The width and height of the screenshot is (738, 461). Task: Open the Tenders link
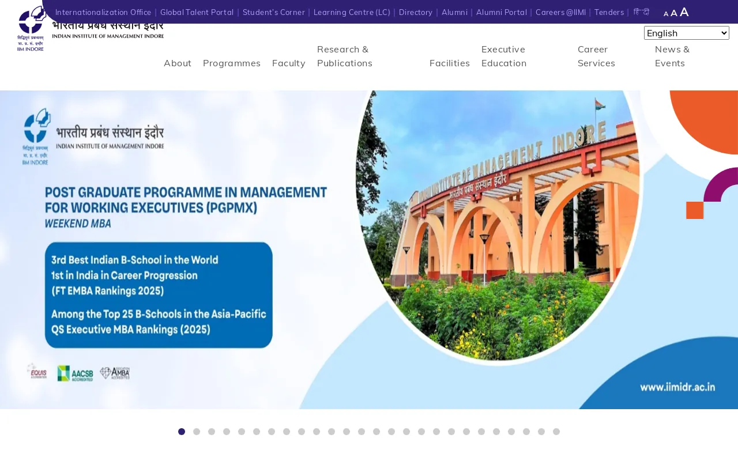pyautogui.click(x=609, y=12)
